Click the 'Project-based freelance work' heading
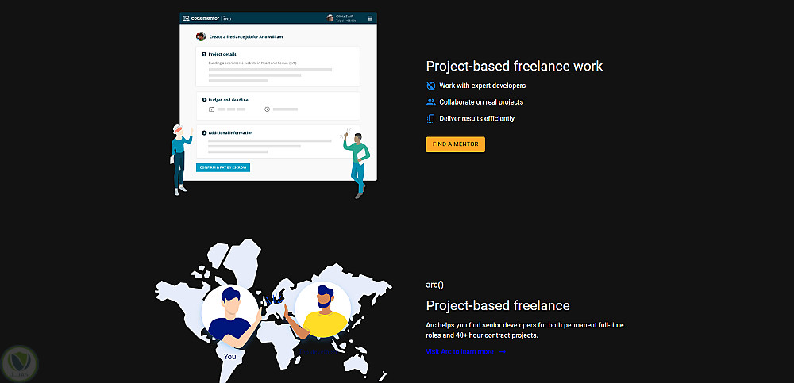Viewport: 794px width, 383px height. tap(515, 66)
